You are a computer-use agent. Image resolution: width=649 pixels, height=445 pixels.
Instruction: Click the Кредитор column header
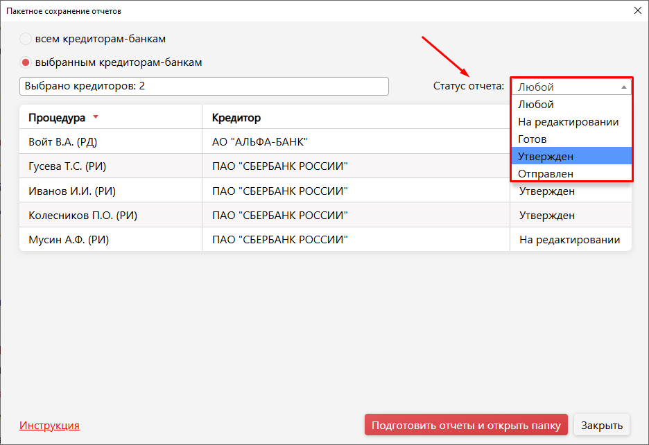tap(236, 118)
